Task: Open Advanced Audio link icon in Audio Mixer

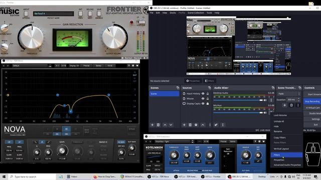Action: pyautogui.click(x=216, y=124)
